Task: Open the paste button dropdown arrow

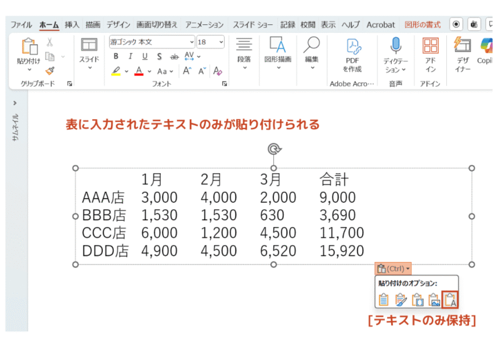Action: (x=29, y=69)
